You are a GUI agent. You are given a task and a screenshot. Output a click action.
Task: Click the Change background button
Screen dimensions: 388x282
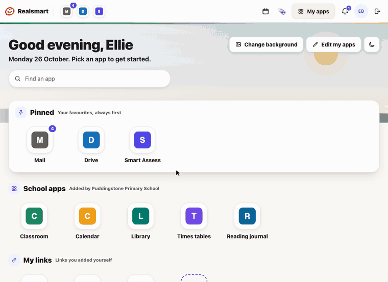pyautogui.click(x=266, y=44)
